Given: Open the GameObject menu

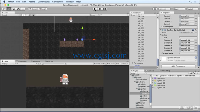Looking at the screenshot, I should click(x=43, y=2).
